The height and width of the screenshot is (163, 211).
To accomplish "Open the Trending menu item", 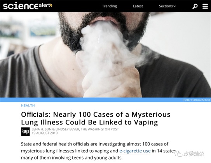I will click(110, 6).
